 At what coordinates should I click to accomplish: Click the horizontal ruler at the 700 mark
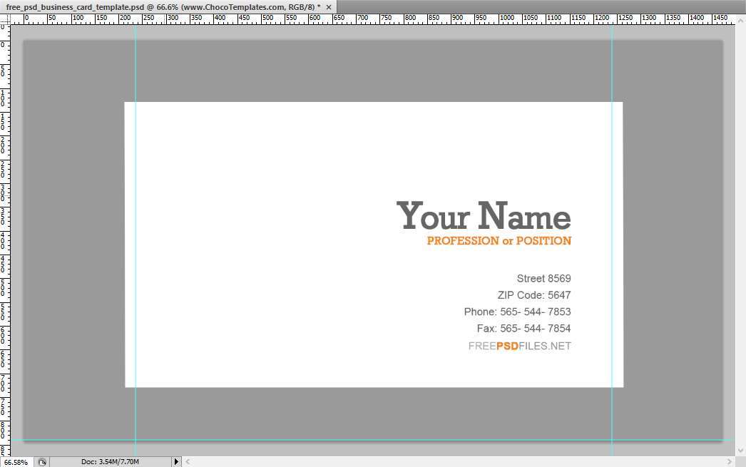[362, 19]
